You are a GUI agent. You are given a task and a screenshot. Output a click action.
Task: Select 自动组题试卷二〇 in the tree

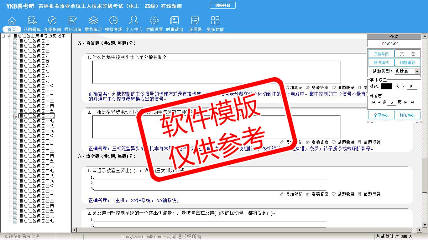pos(36,136)
